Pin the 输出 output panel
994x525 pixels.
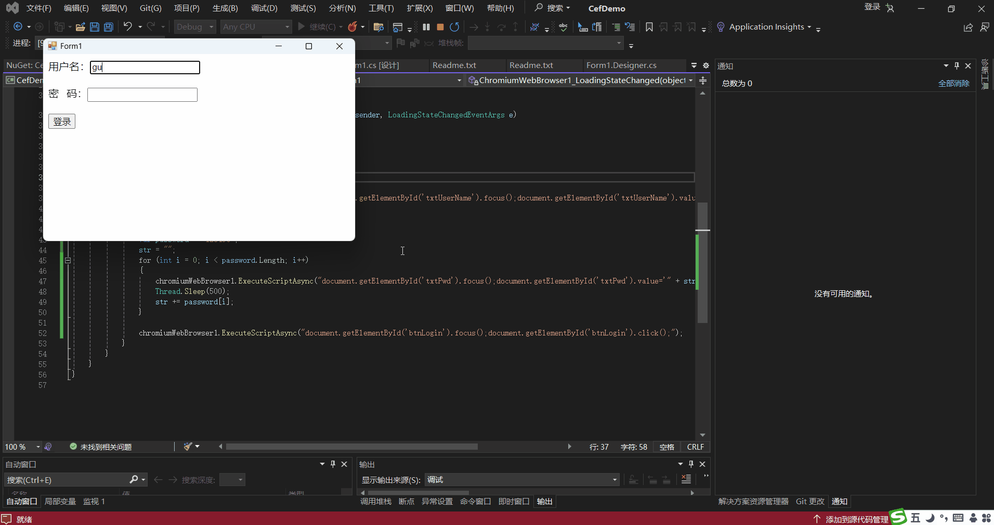(690, 464)
